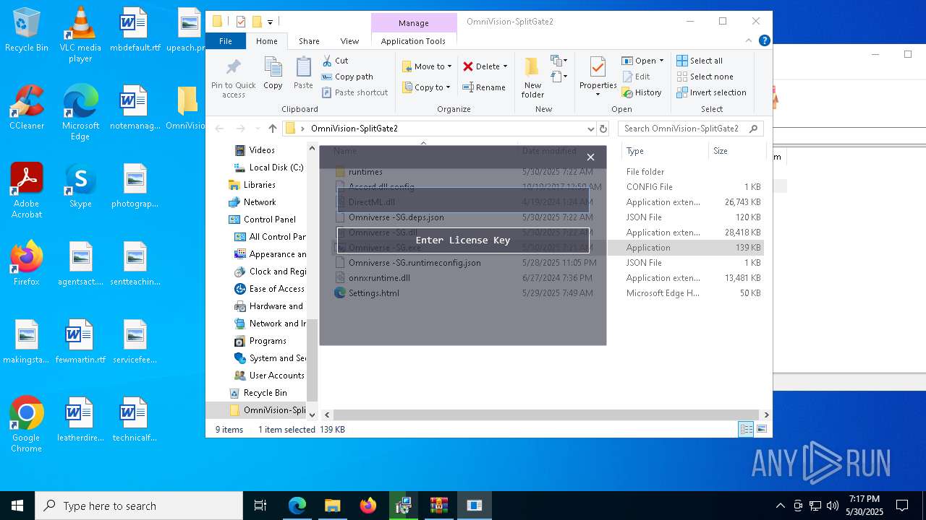926x520 pixels.
Task: Collapse the ribbon chevron
Action: [x=749, y=41]
